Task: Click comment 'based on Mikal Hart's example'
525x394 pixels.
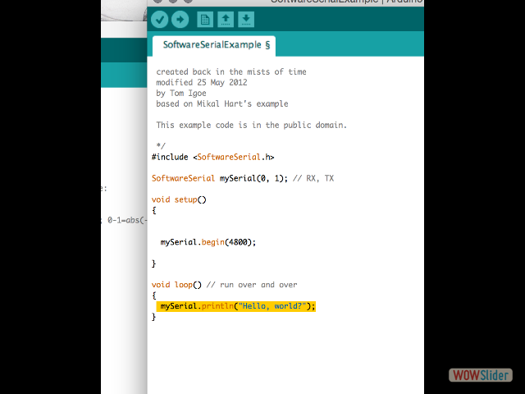Action: [222, 104]
